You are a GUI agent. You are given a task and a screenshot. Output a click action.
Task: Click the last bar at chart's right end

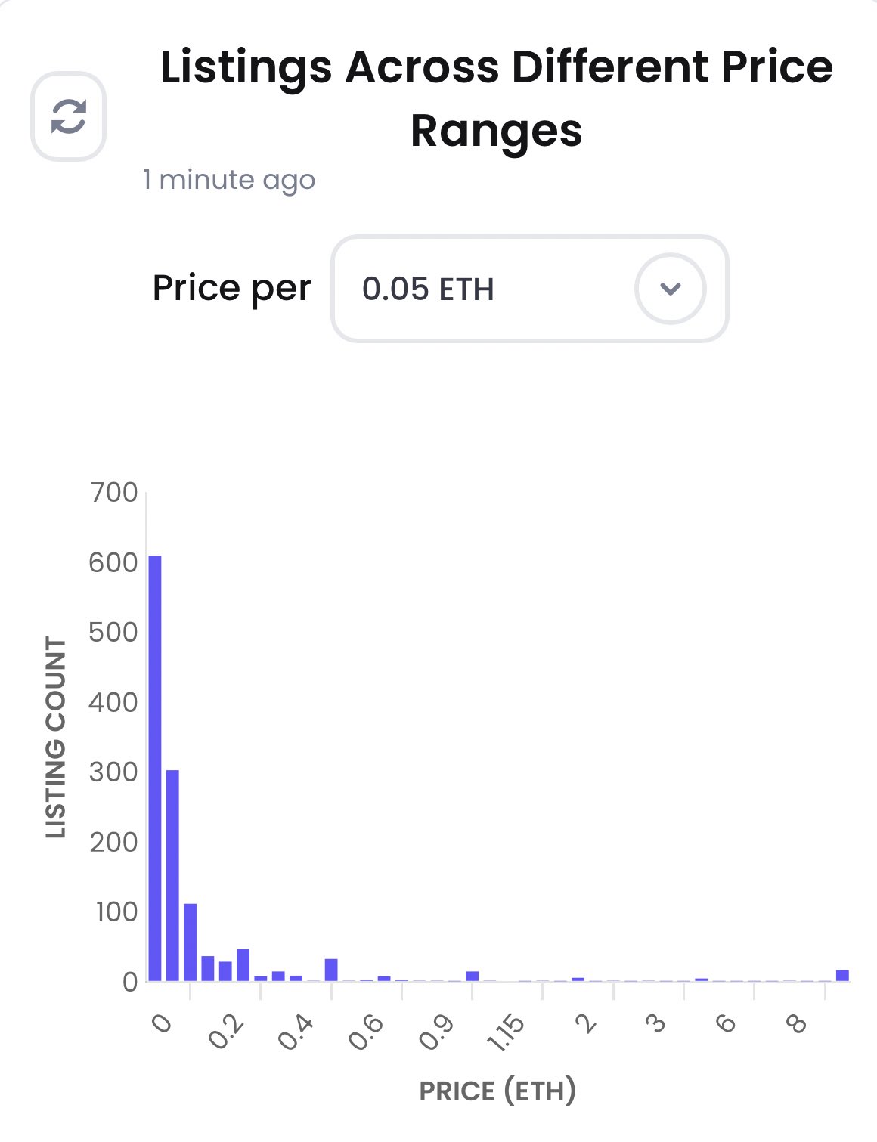pos(842,975)
